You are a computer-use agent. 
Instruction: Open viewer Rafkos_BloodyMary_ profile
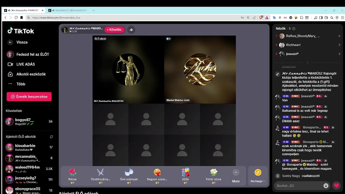pos(308,36)
